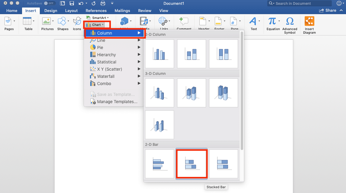The width and height of the screenshot is (346, 193).
Task: Open the Review tab
Action: click(144, 11)
